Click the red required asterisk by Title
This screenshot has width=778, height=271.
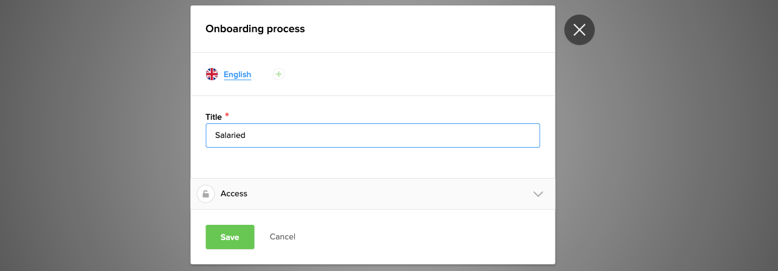coord(227,115)
